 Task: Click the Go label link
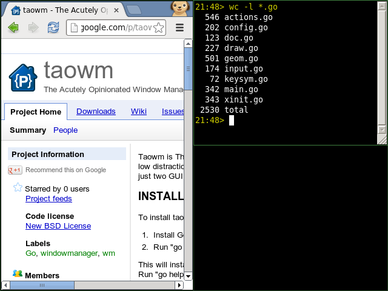pyautogui.click(x=31, y=253)
